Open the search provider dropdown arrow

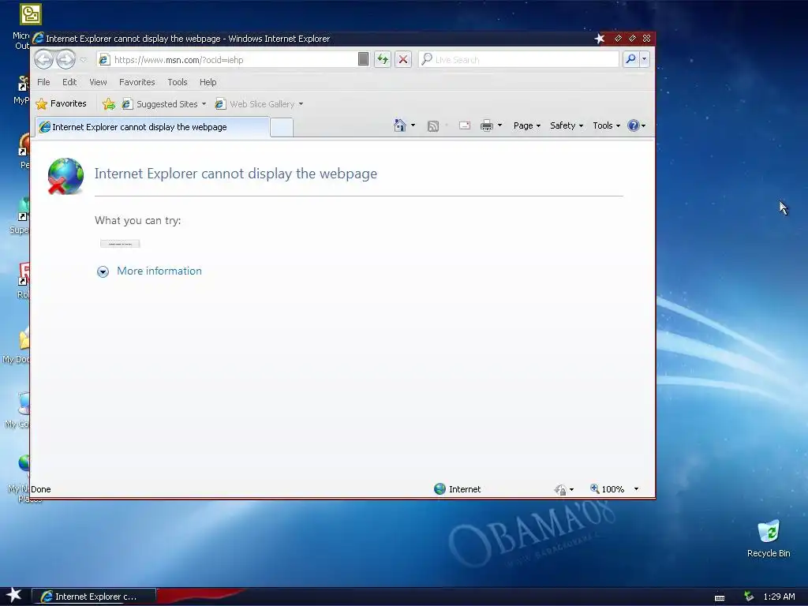(x=644, y=59)
